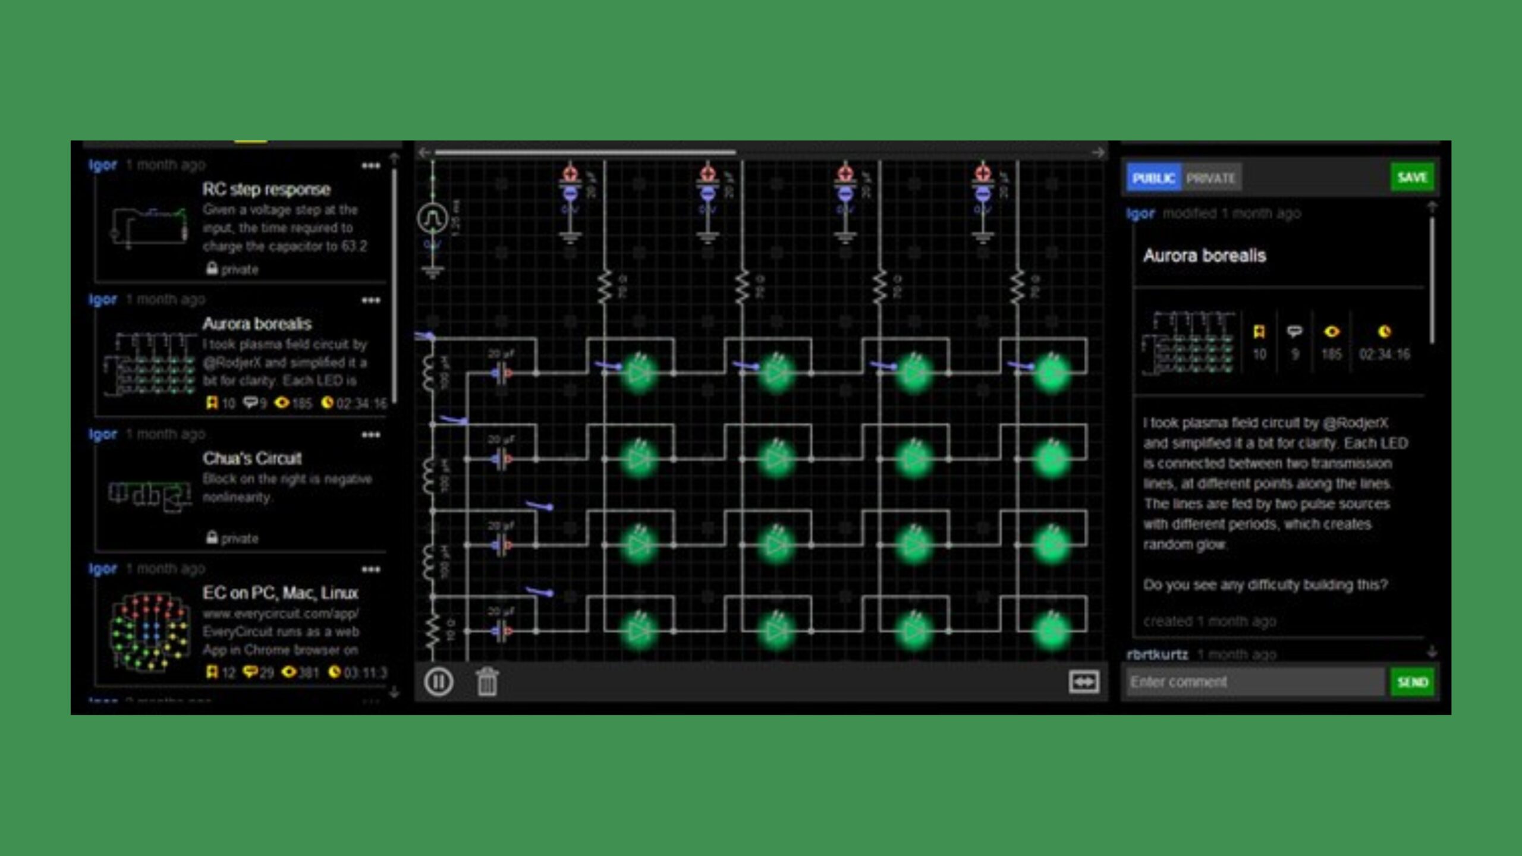Select the top-right green LED

[x=1052, y=373]
